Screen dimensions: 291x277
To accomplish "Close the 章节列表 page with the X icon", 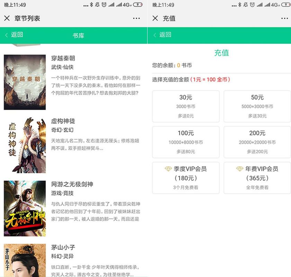I will 8,18.
